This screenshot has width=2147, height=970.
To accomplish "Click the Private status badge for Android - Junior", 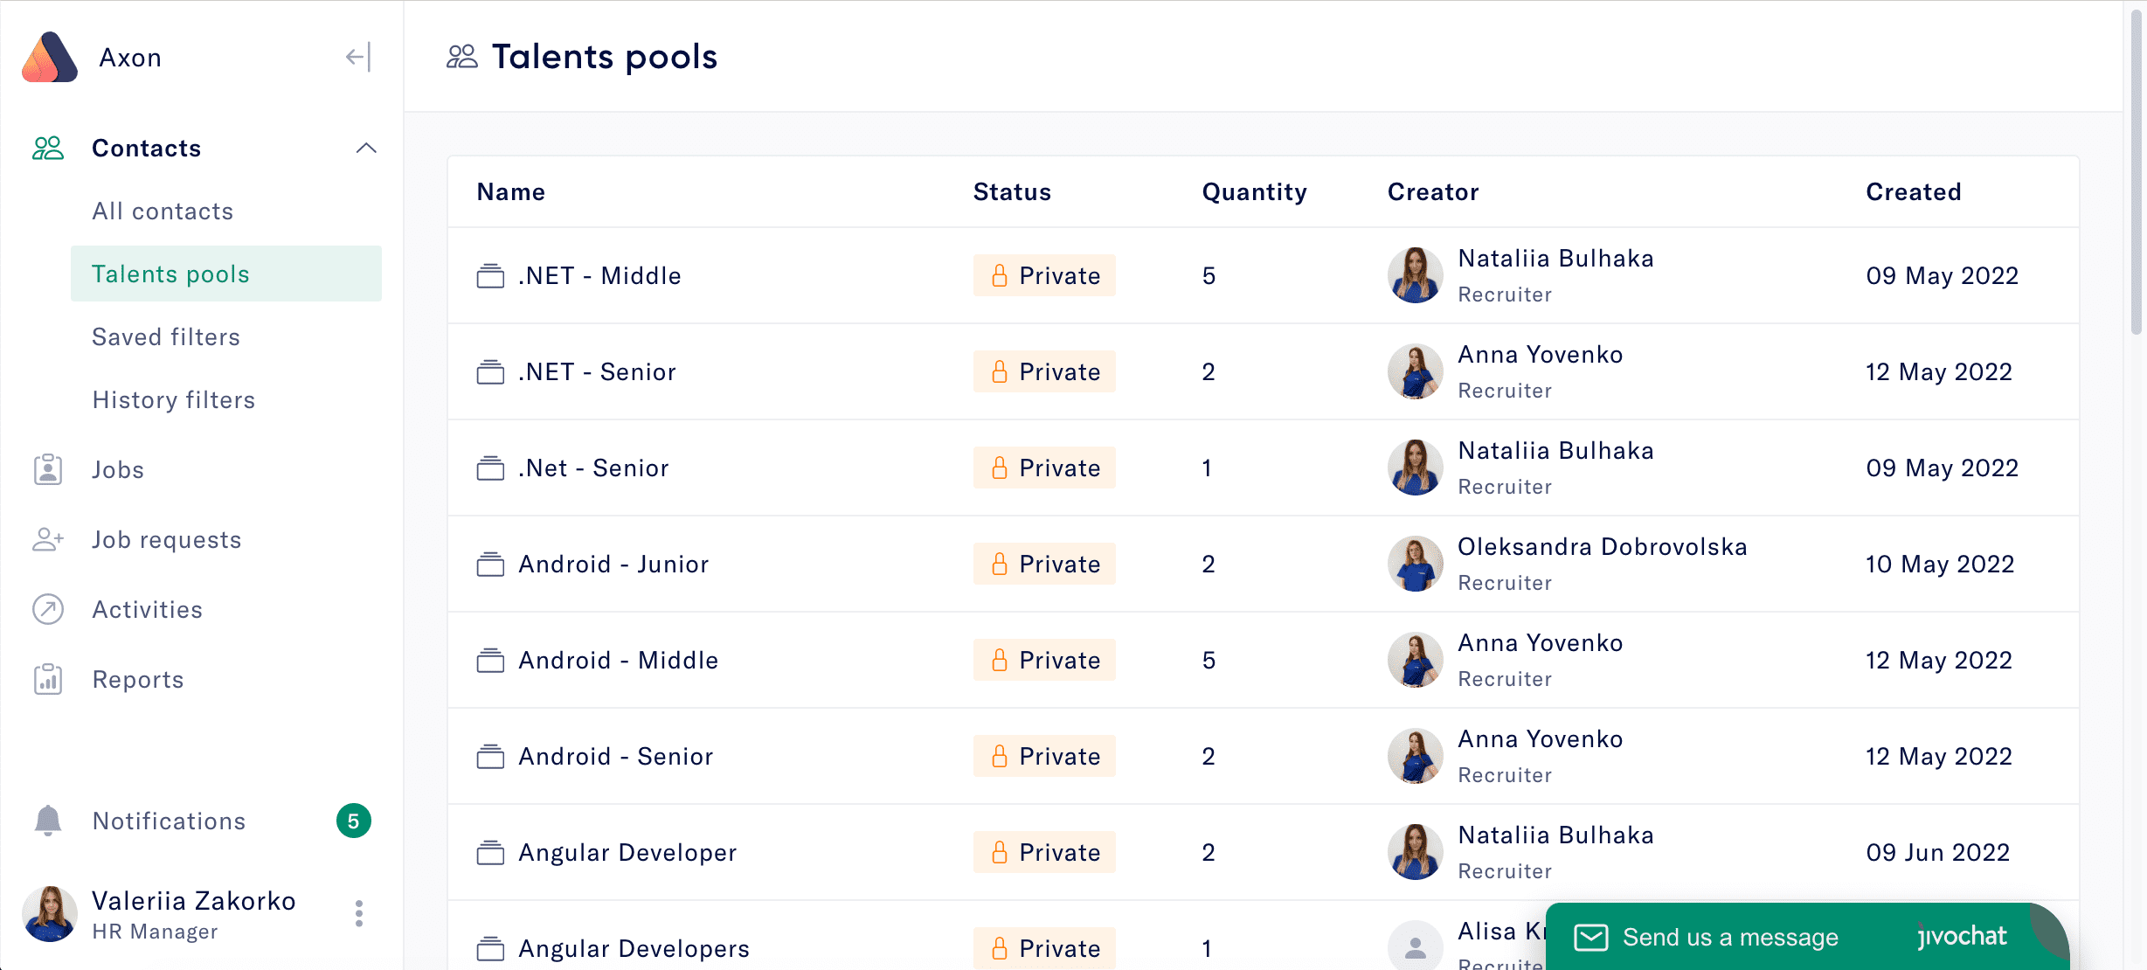I will [1044, 564].
